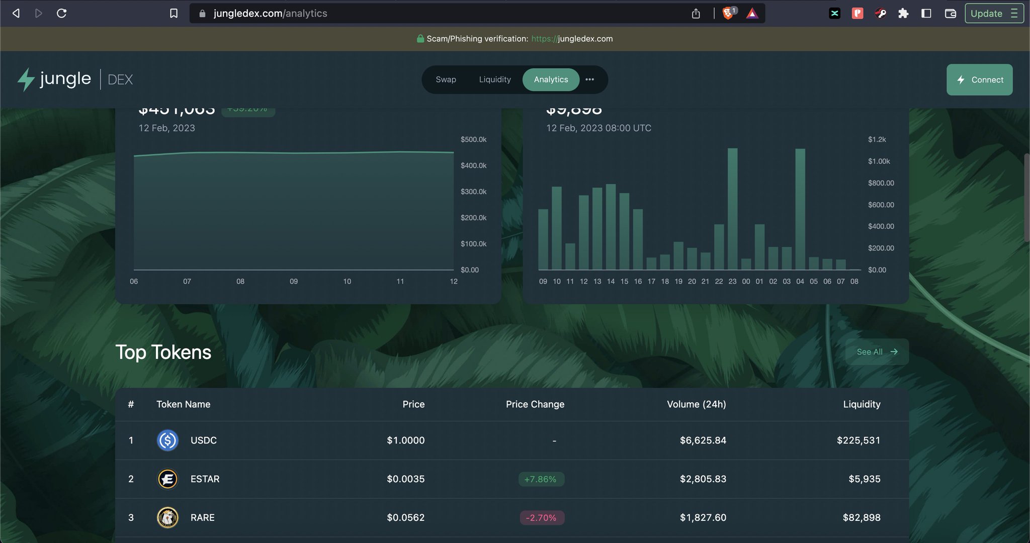Switch to the Liquidity tab
The height and width of the screenshot is (543, 1030).
tap(495, 79)
